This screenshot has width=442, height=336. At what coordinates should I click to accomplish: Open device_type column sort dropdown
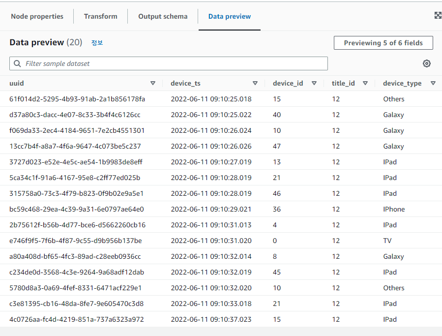(x=433, y=83)
